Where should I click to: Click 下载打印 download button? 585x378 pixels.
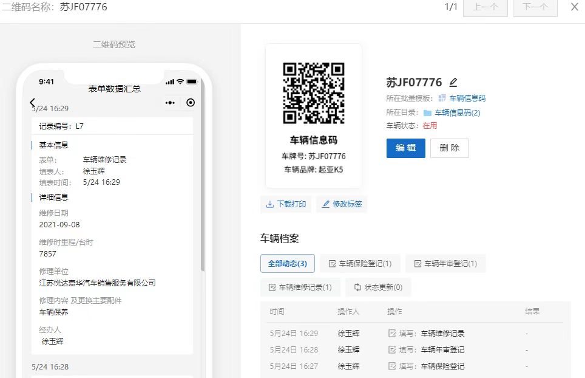[x=286, y=204]
